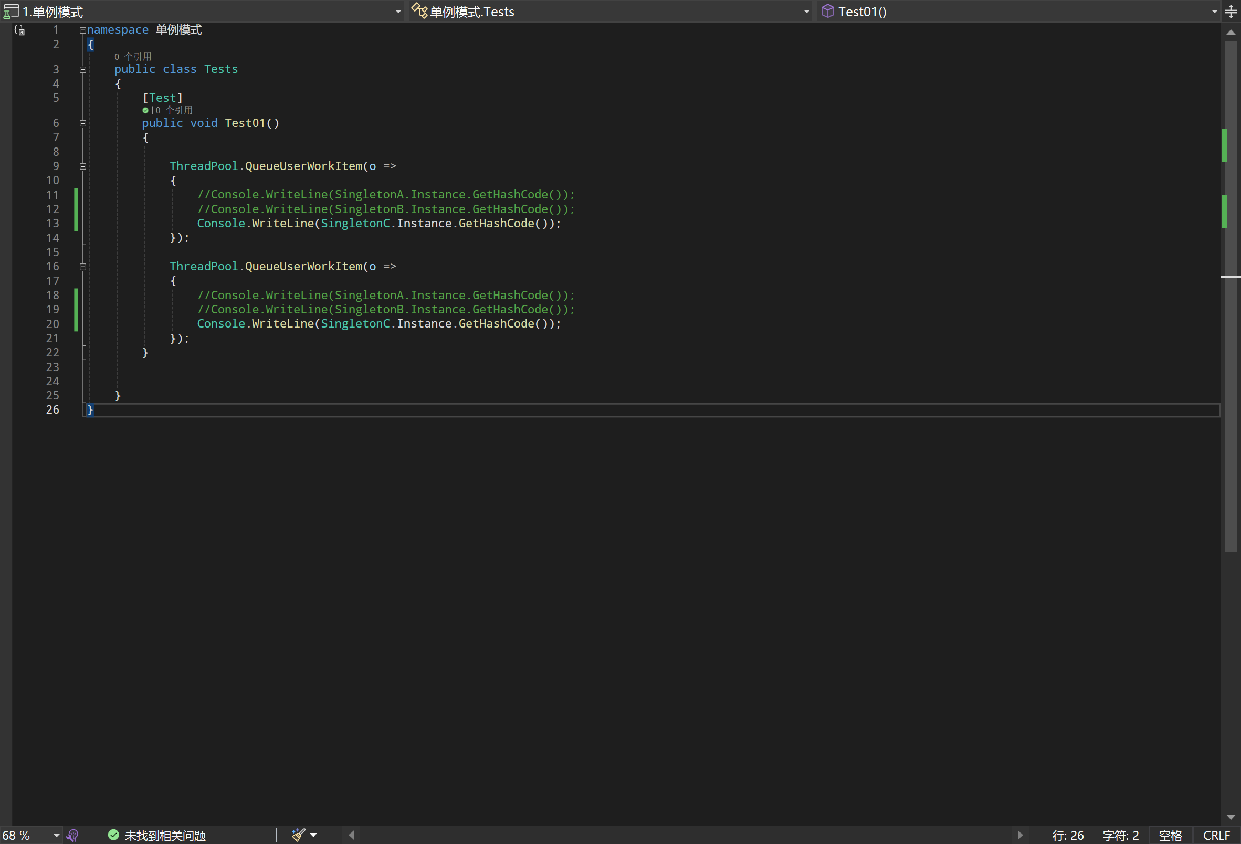Click the '0 个引用' CodeLens above Test01
Screen dimensions: 1241x844
tap(174, 111)
